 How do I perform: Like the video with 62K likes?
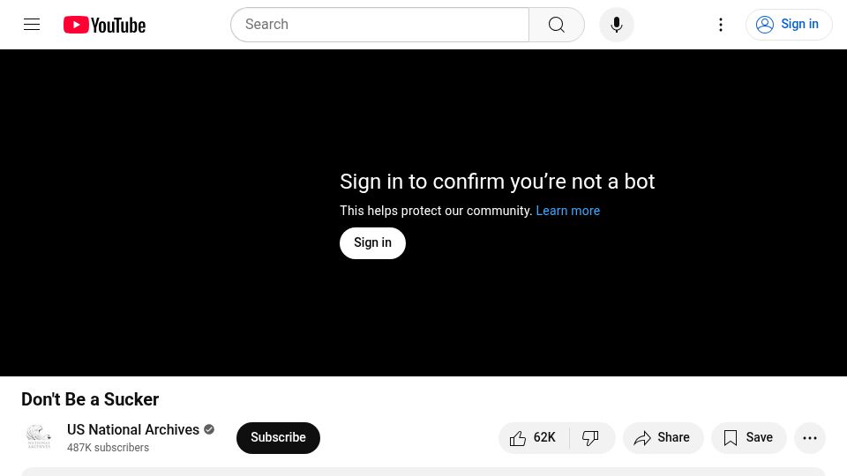point(533,438)
